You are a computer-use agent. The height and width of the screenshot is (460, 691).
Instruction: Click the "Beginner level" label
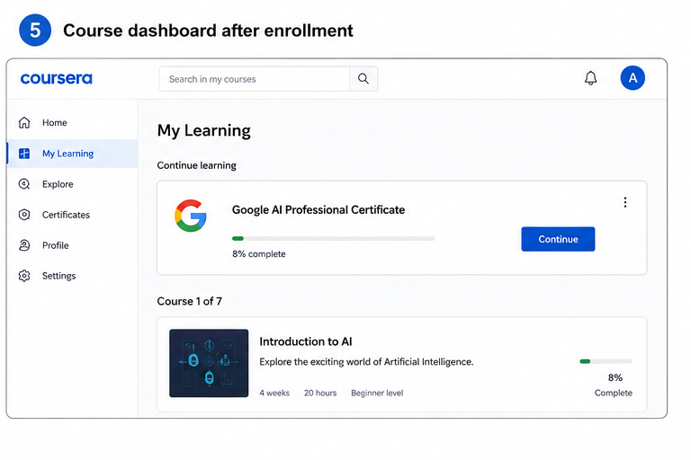[x=377, y=393]
